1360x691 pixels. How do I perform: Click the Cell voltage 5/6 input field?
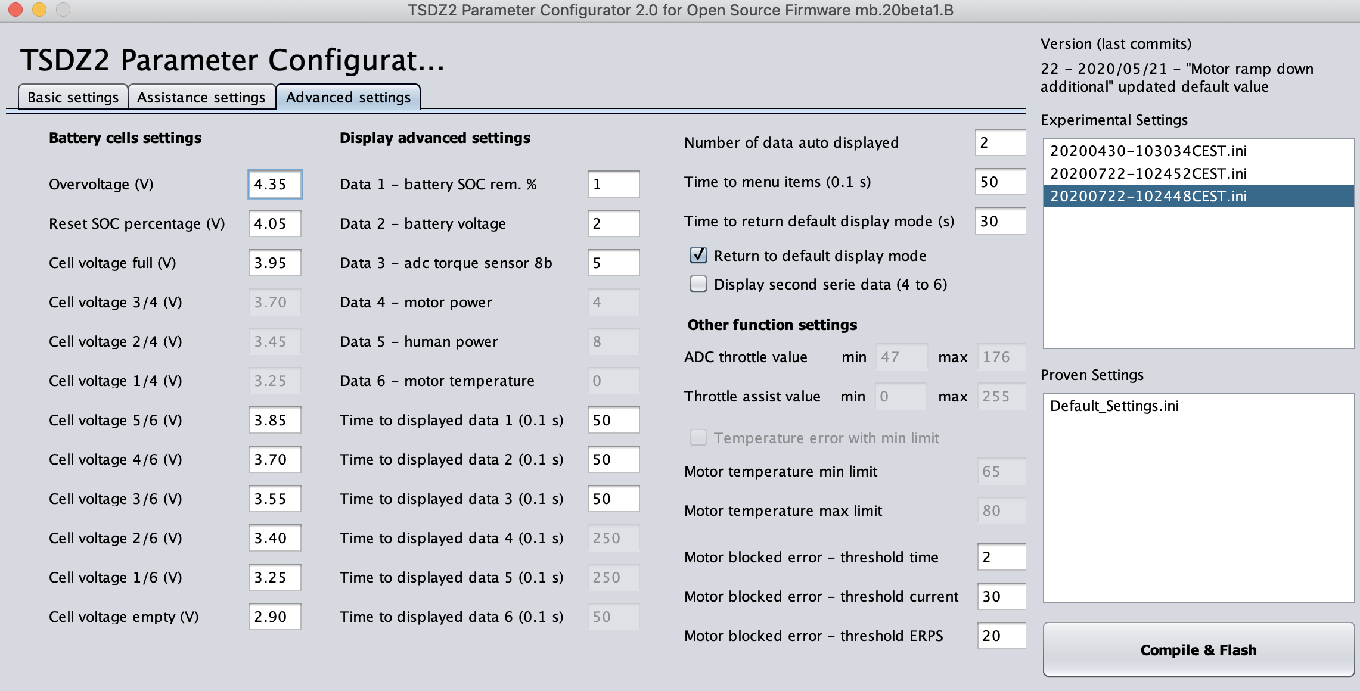point(275,420)
